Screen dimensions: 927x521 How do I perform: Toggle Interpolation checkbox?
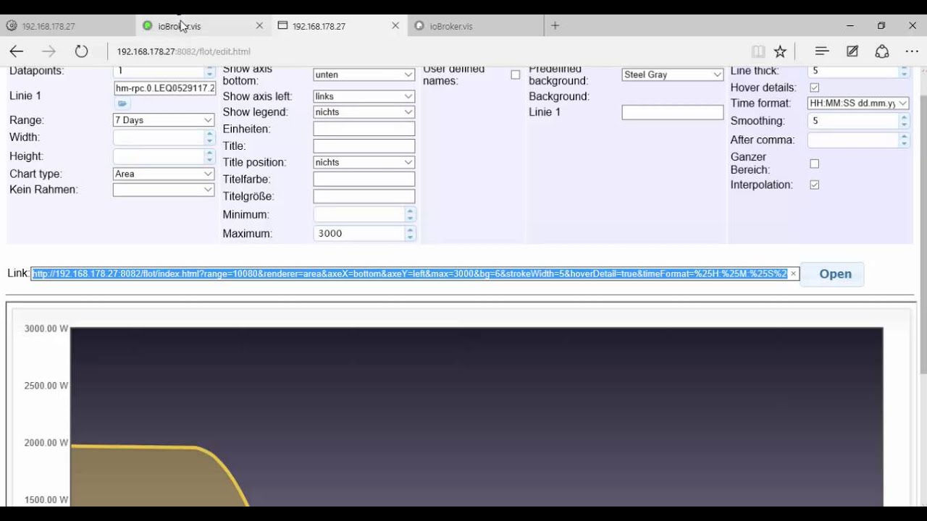[x=814, y=185]
